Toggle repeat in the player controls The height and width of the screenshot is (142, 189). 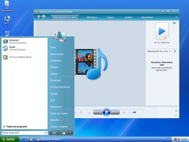click(81, 112)
